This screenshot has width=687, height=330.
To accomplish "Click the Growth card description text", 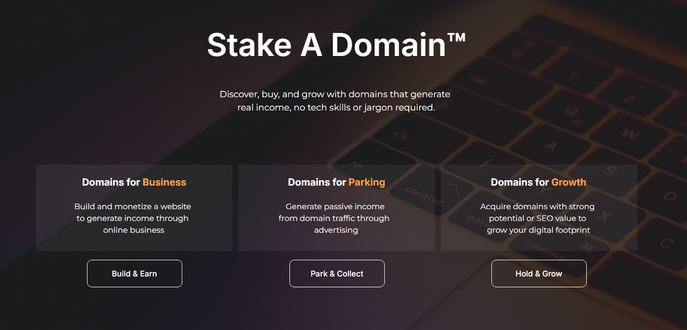I will 538,218.
